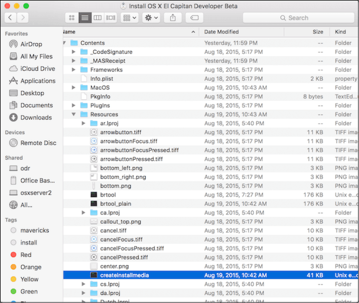
Task: Open AirDrop in the sidebar
Action: click(31, 44)
